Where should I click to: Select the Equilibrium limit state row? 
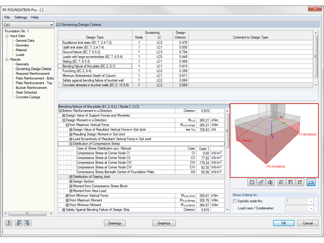[185, 43]
